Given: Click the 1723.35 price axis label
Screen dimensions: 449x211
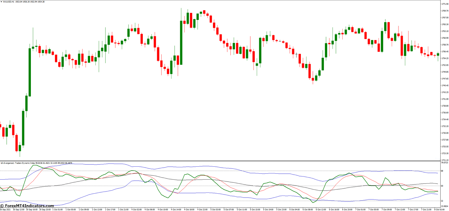Looking at the screenshot, I should click(x=445, y=153).
